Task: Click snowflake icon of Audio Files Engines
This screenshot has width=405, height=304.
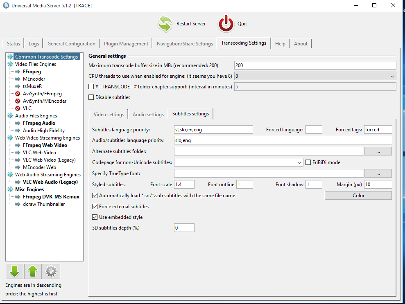Action: 10,116
